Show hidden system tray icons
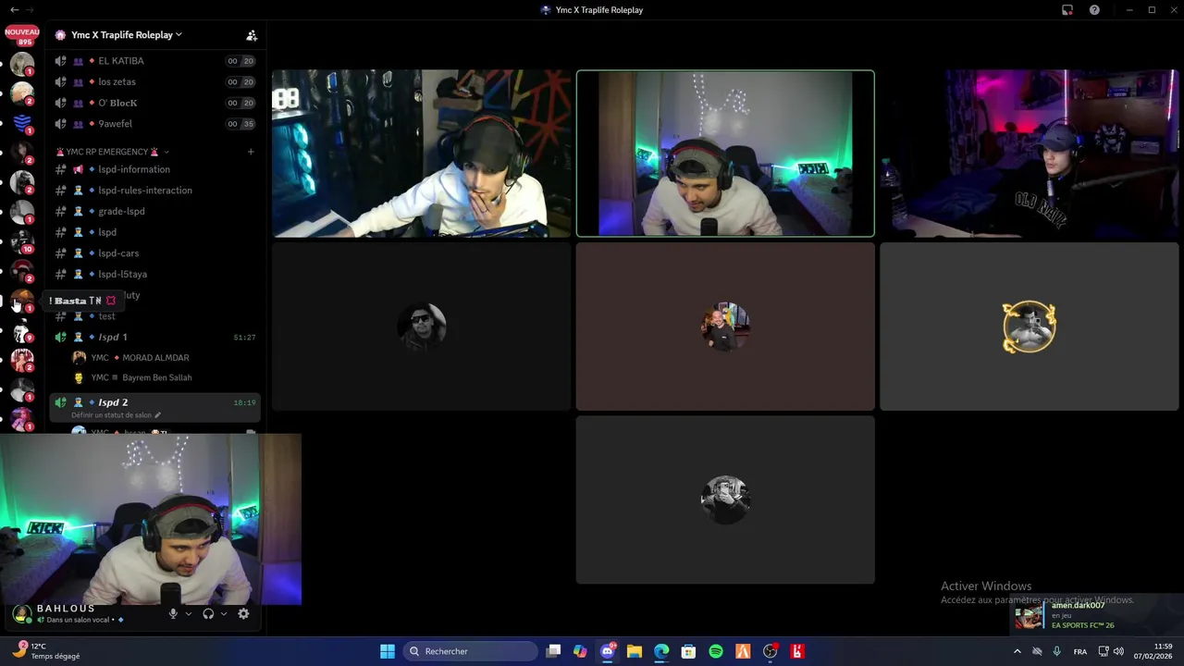1184x666 pixels. click(x=1017, y=651)
